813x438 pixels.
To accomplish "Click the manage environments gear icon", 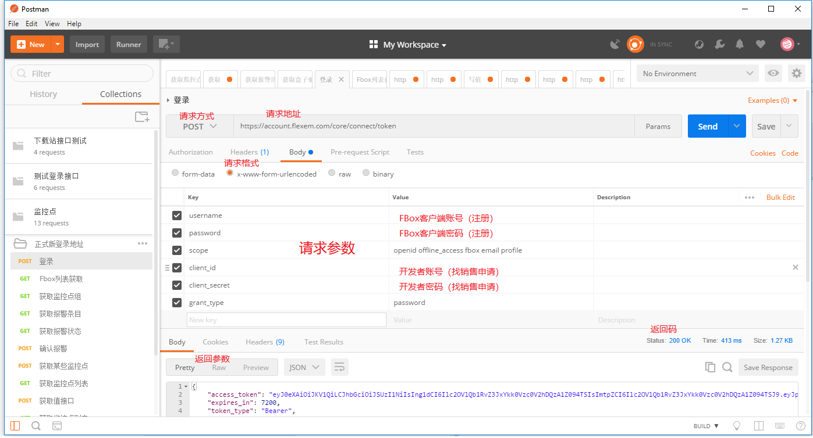I will [x=796, y=73].
